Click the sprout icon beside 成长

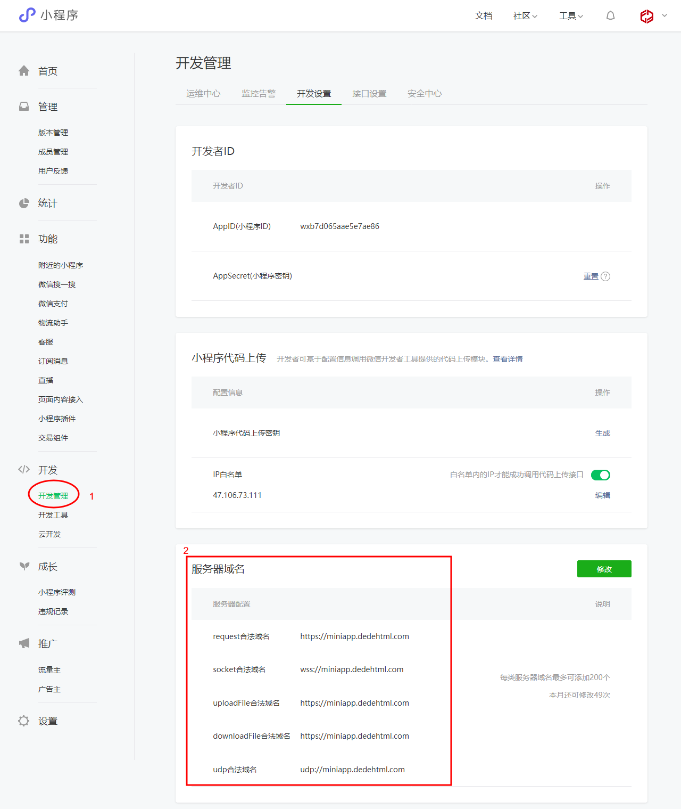24,566
